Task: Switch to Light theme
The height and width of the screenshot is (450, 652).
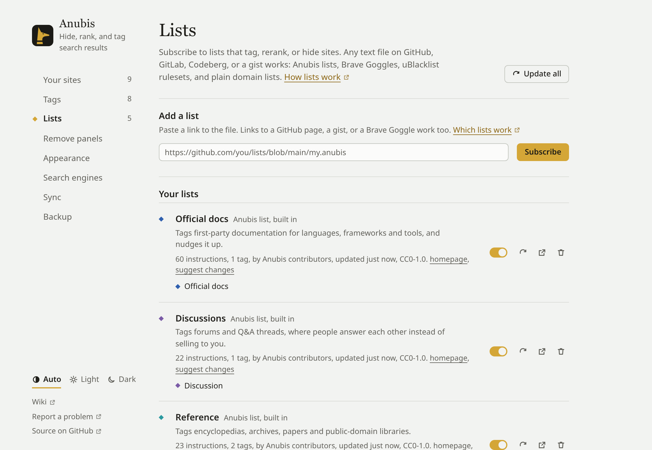Action: click(84, 379)
